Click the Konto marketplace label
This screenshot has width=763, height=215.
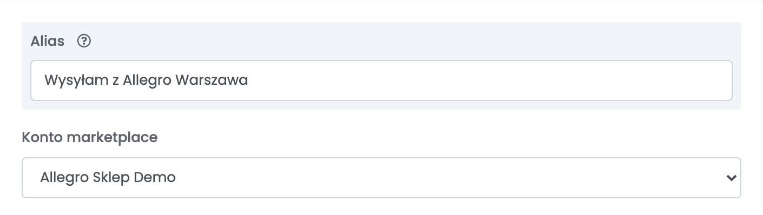tap(90, 137)
